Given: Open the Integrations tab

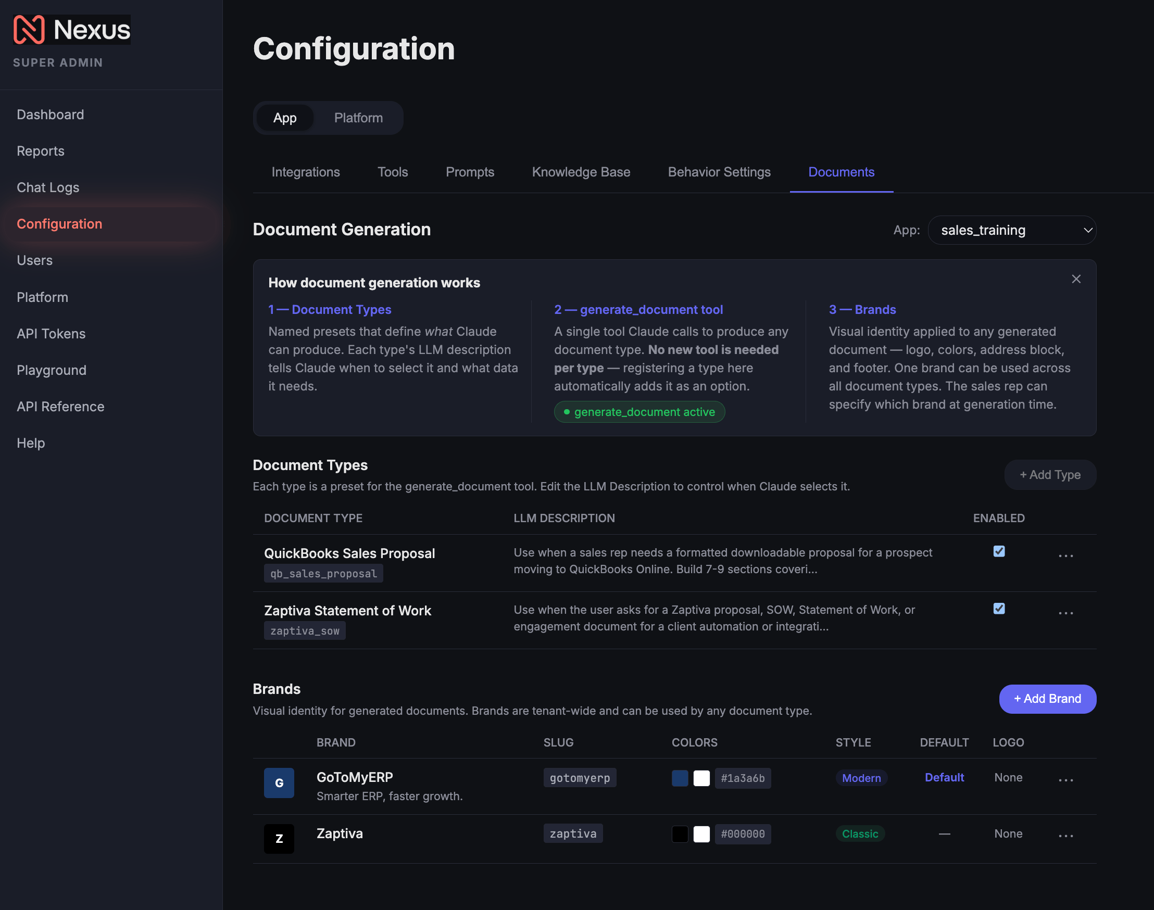Looking at the screenshot, I should [x=305, y=172].
